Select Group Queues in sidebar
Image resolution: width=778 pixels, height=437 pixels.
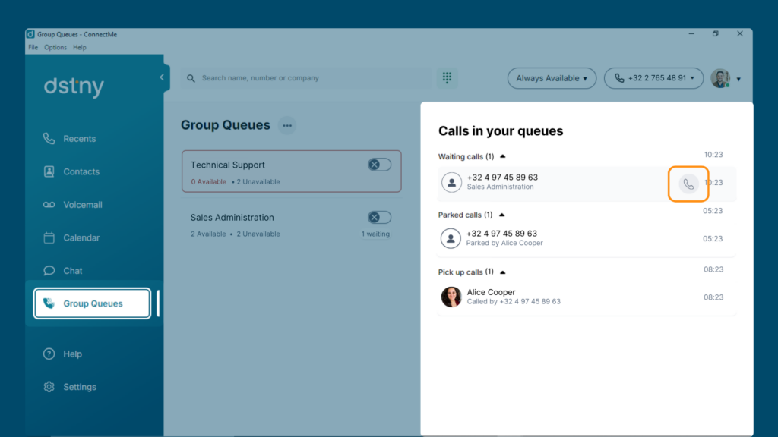92,303
